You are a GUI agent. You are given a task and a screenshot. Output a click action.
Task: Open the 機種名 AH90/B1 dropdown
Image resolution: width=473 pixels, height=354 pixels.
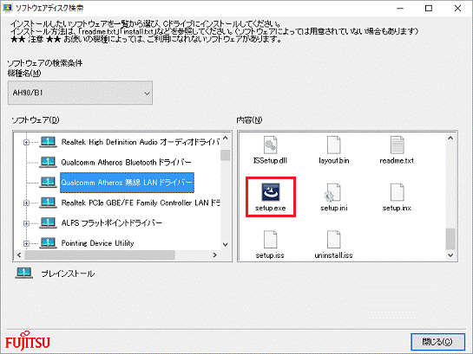click(80, 93)
